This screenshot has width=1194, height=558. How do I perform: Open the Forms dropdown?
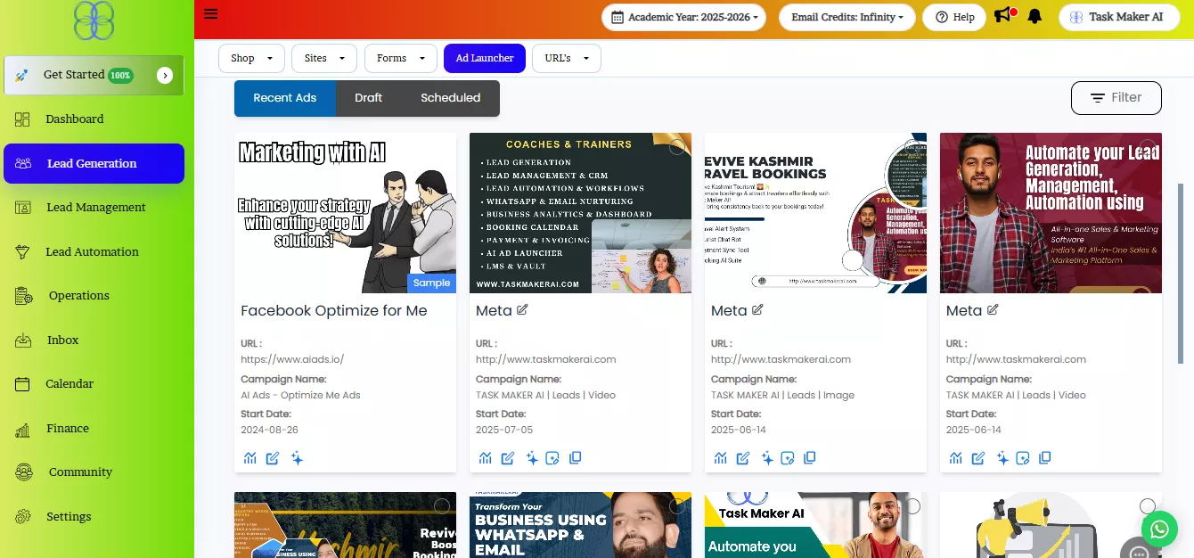point(401,58)
